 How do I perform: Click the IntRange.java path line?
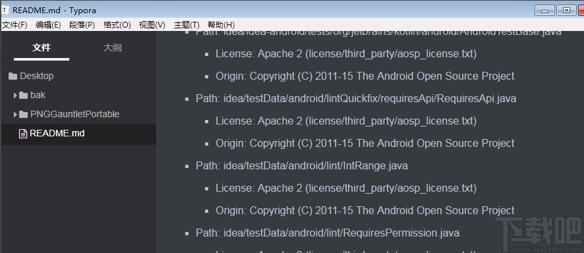point(302,165)
